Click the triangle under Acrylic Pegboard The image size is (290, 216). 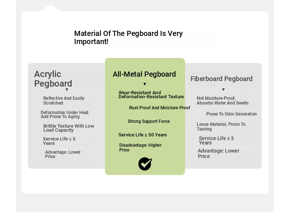coord(67,89)
